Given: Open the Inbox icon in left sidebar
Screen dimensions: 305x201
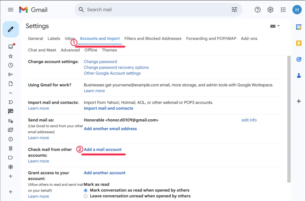Looking at the screenshot, I should coord(10,47).
